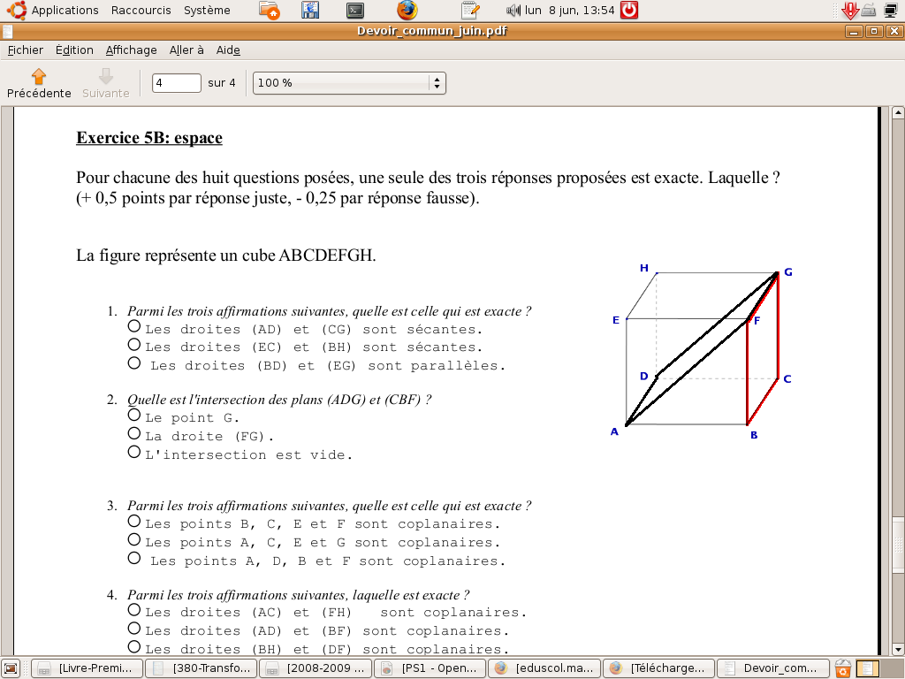Click the red shutdown power icon
The height and width of the screenshot is (679, 905).
[629, 11]
